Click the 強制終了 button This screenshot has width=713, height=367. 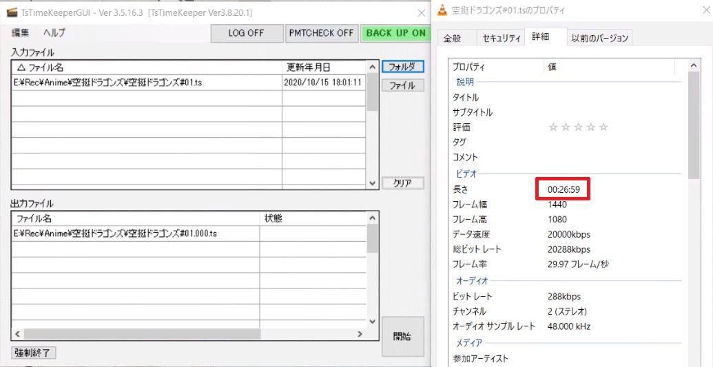pos(33,353)
